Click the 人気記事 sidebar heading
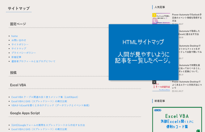The image size is (205, 132). pos(160,7)
